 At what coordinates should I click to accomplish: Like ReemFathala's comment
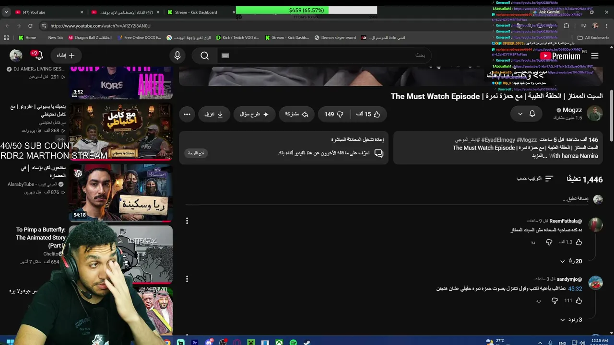tap(579, 242)
